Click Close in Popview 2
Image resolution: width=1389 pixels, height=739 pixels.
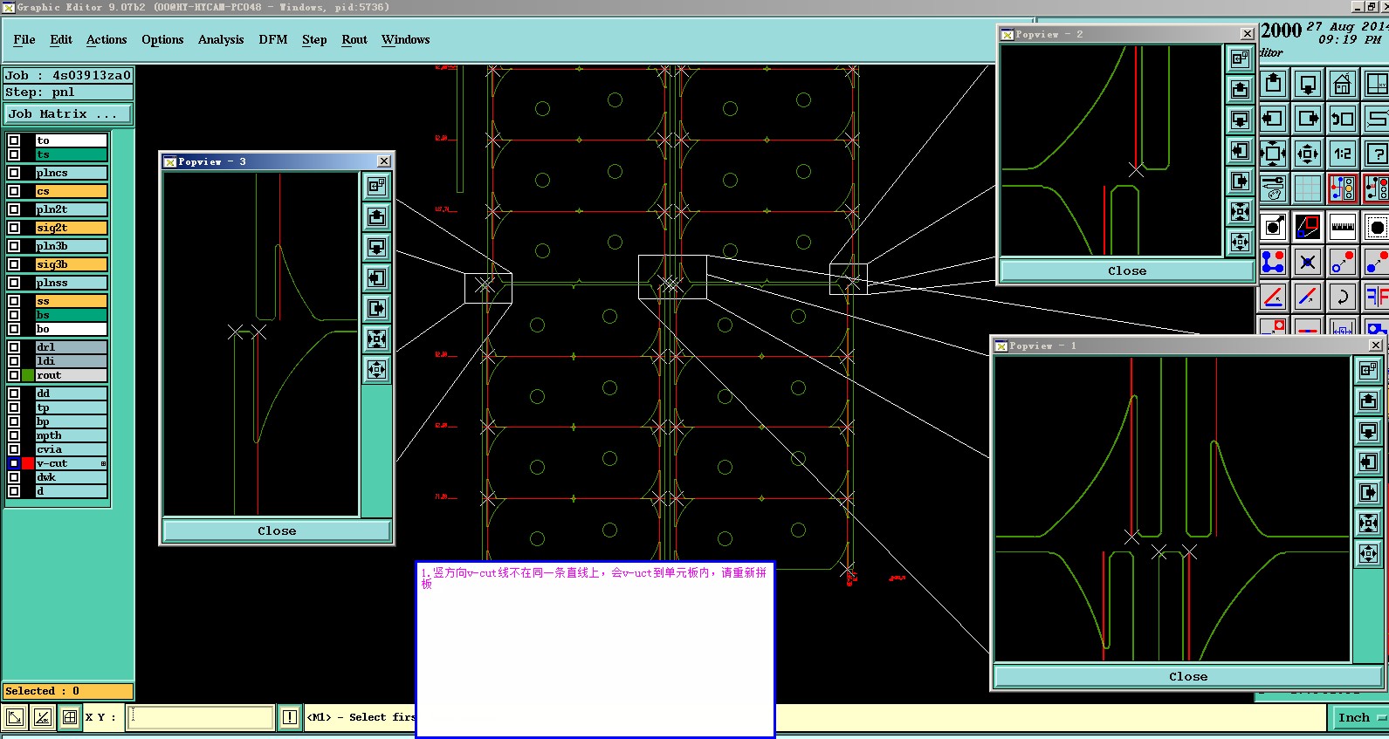tap(1127, 270)
